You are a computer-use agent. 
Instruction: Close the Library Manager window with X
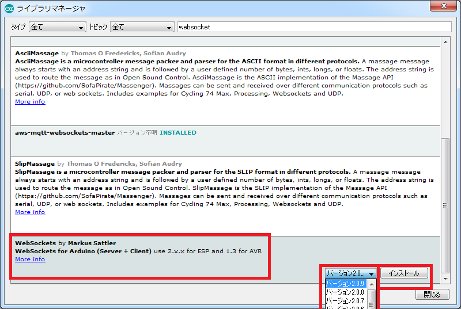tap(444, 6)
